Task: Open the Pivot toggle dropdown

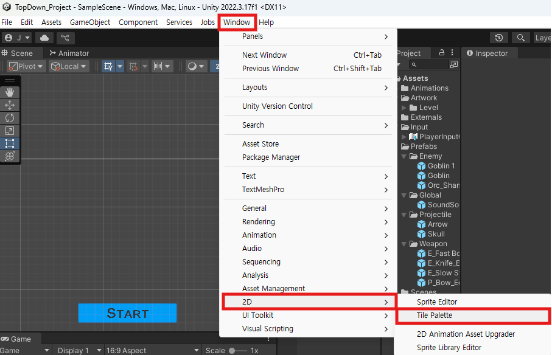Action: [27, 66]
